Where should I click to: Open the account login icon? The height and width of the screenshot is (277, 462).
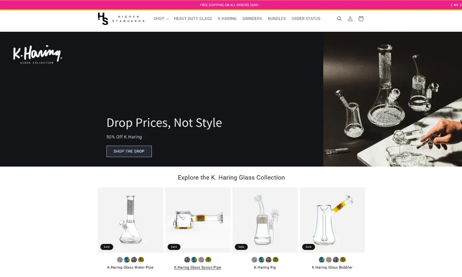coord(350,19)
